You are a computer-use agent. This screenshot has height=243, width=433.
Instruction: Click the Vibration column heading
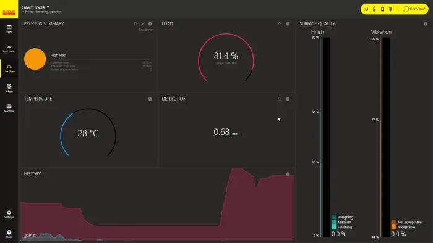381,32
